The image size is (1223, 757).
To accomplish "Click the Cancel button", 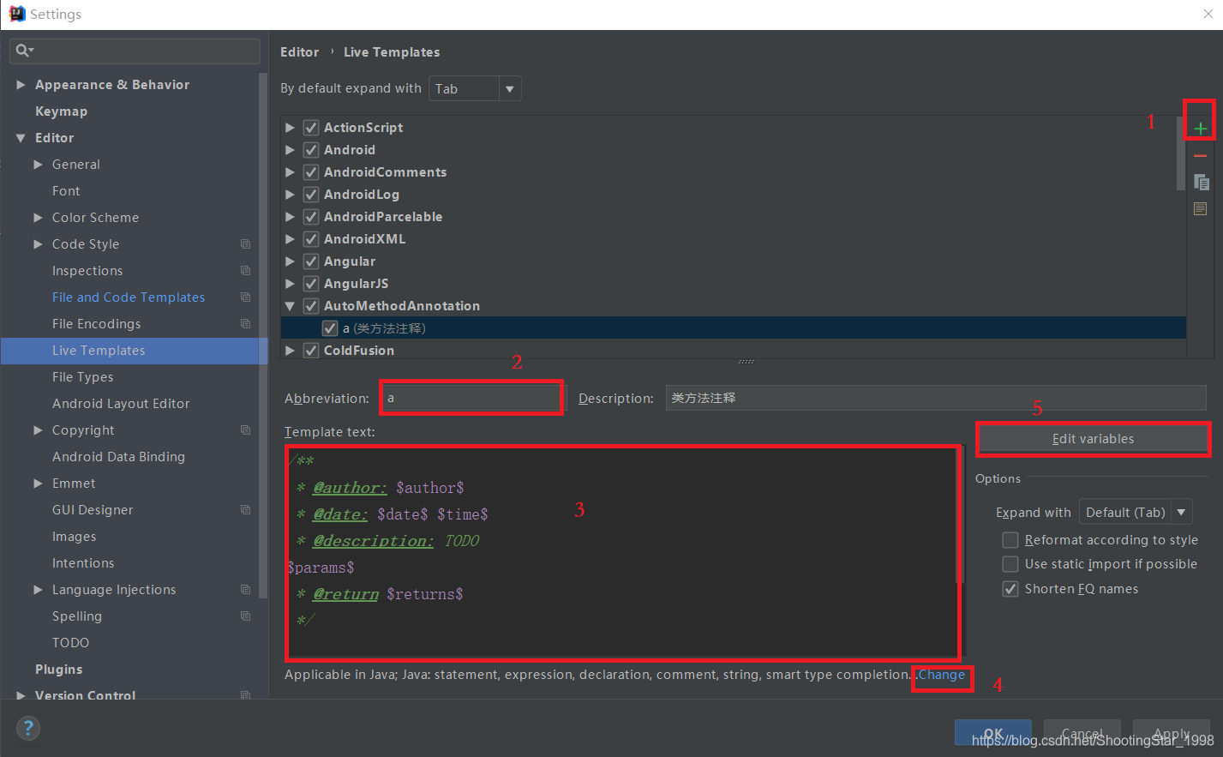I will (1082, 733).
